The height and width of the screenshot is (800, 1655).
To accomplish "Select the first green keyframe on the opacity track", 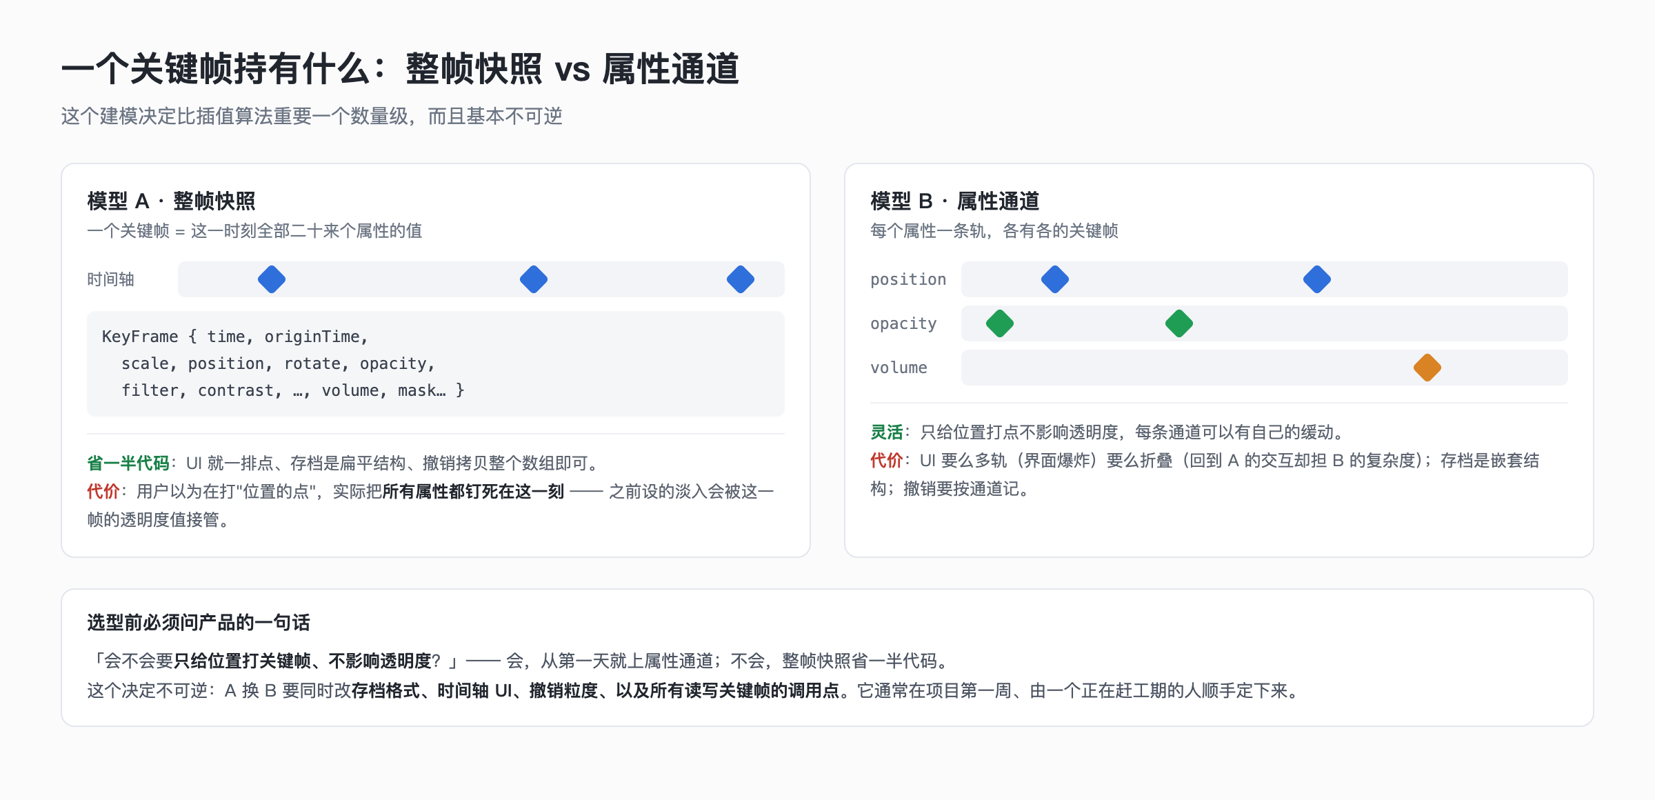I will pyautogui.click(x=1000, y=323).
